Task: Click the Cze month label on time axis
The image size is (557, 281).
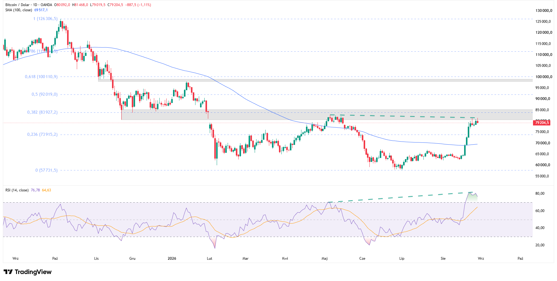Action: point(362,259)
